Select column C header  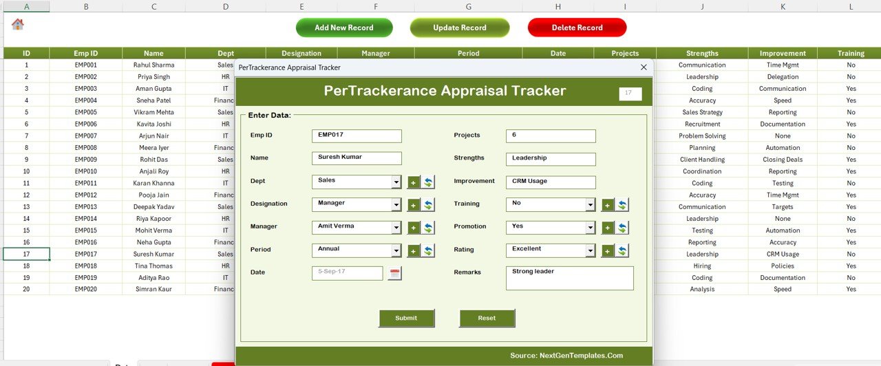[x=153, y=6]
